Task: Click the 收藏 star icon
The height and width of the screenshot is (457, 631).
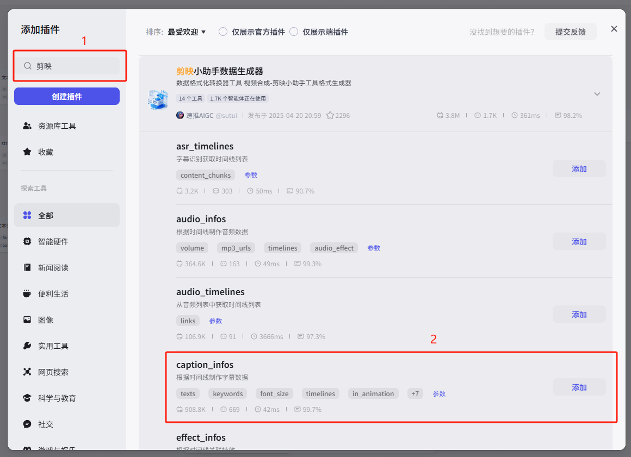Action: coord(27,152)
